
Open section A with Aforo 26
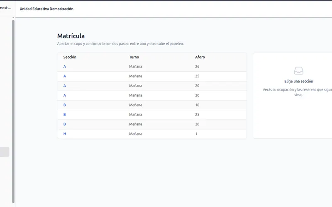pyautogui.click(x=65, y=67)
